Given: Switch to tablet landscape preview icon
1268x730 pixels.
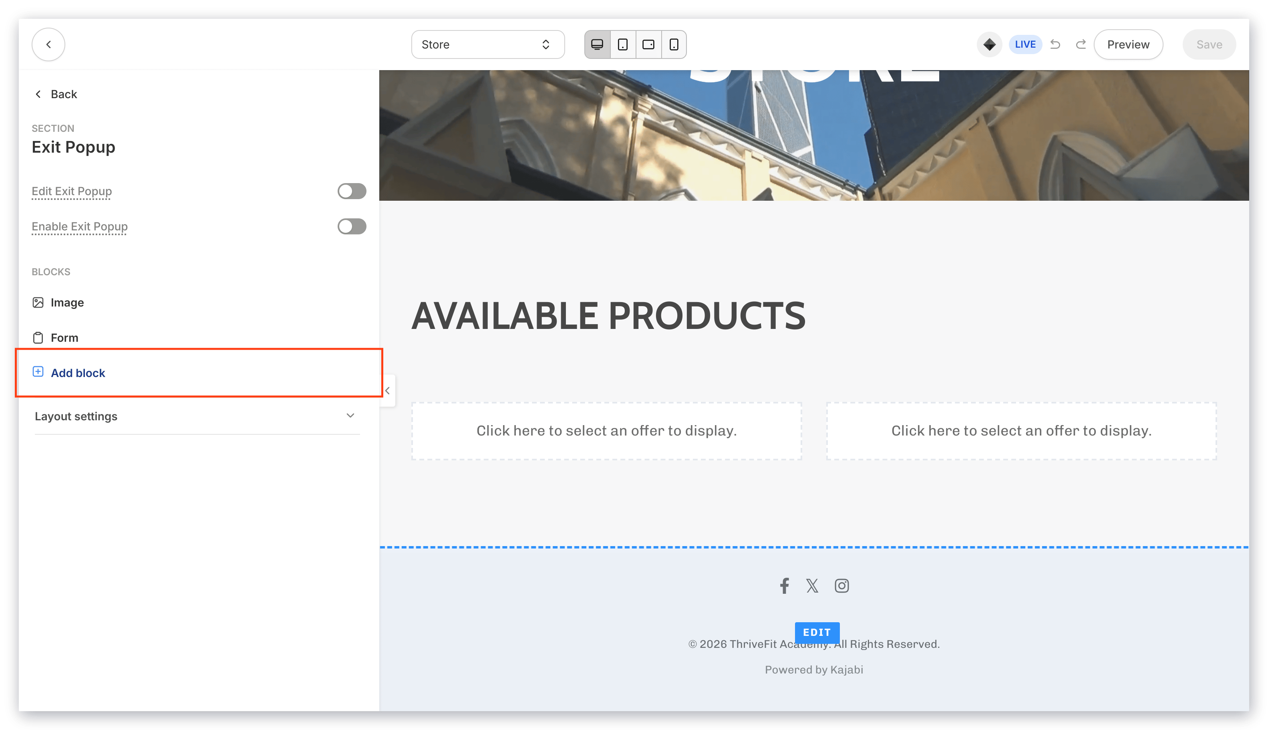Looking at the screenshot, I should pos(648,44).
